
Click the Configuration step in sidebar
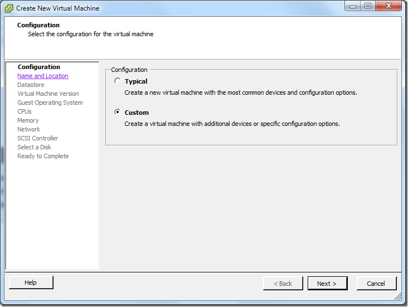(x=39, y=67)
